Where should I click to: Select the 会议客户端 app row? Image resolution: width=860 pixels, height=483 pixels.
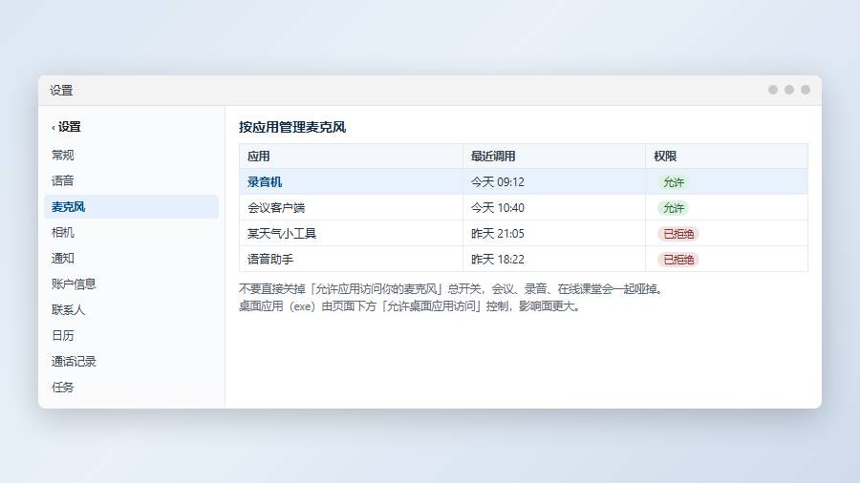(x=524, y=207)
